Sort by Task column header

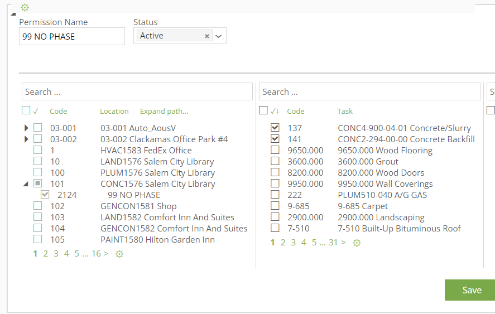coord(345,111)
